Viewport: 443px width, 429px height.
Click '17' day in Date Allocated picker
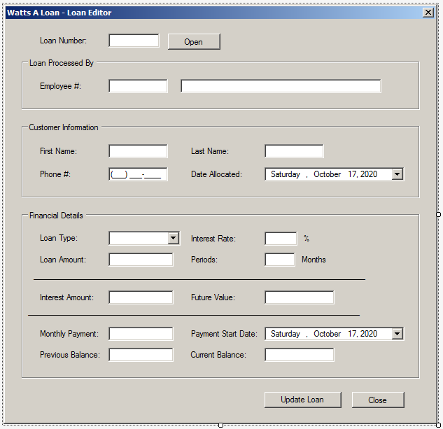click(353, 174)
